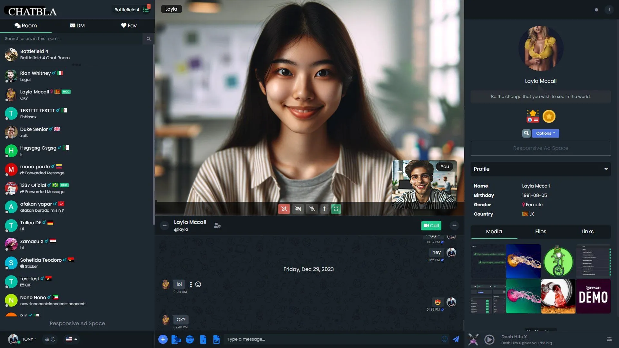Select Trilleo DE in user list
Screen dimensions: 619x348
(76, 226)
